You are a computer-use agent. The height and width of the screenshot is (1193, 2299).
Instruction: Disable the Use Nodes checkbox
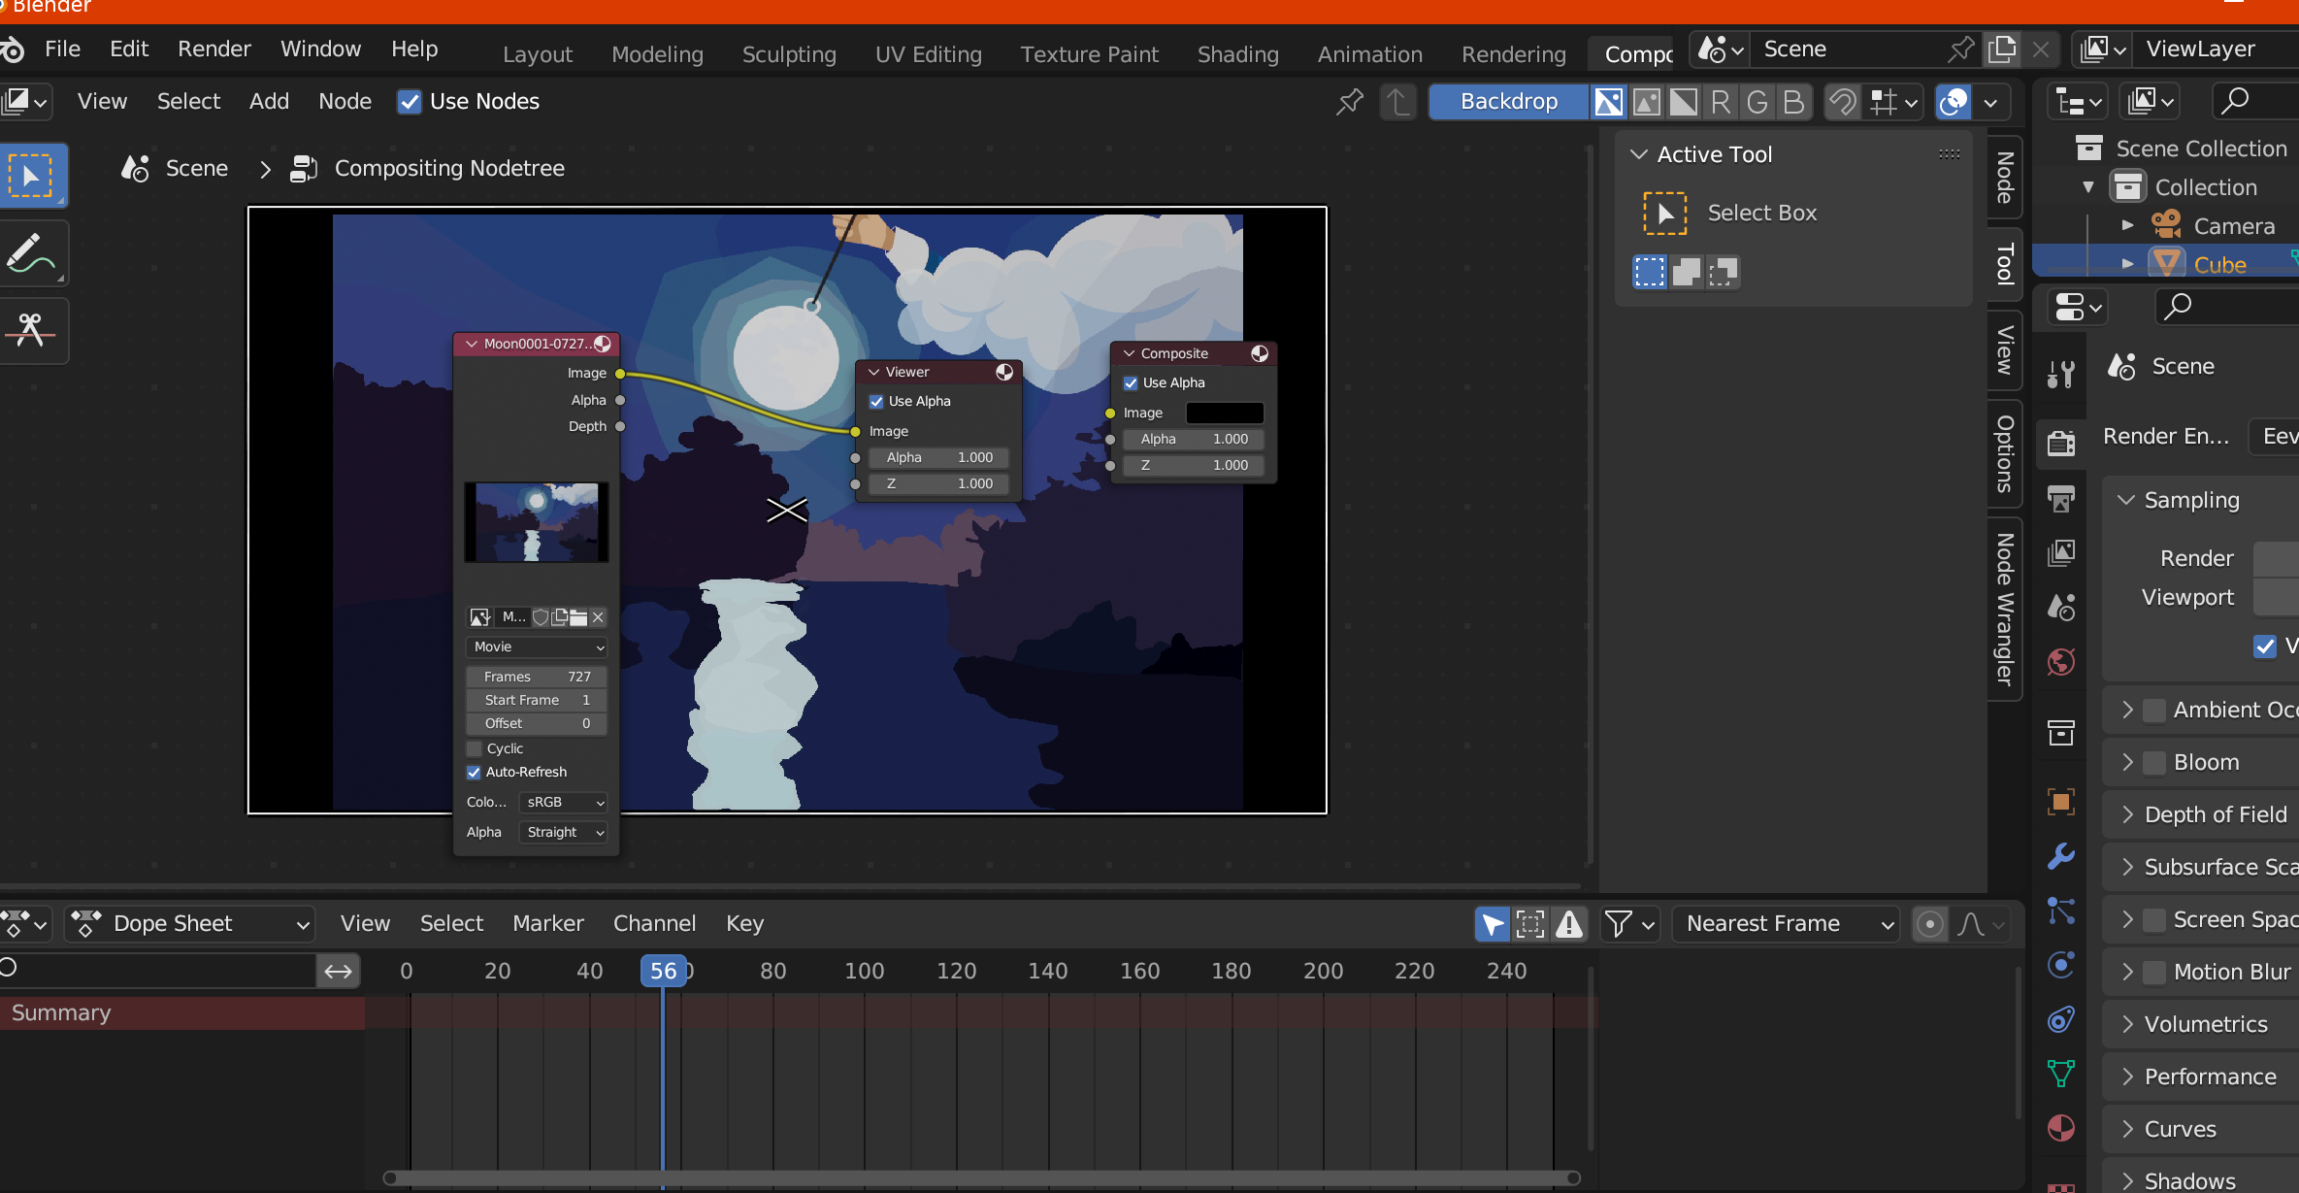410,101
